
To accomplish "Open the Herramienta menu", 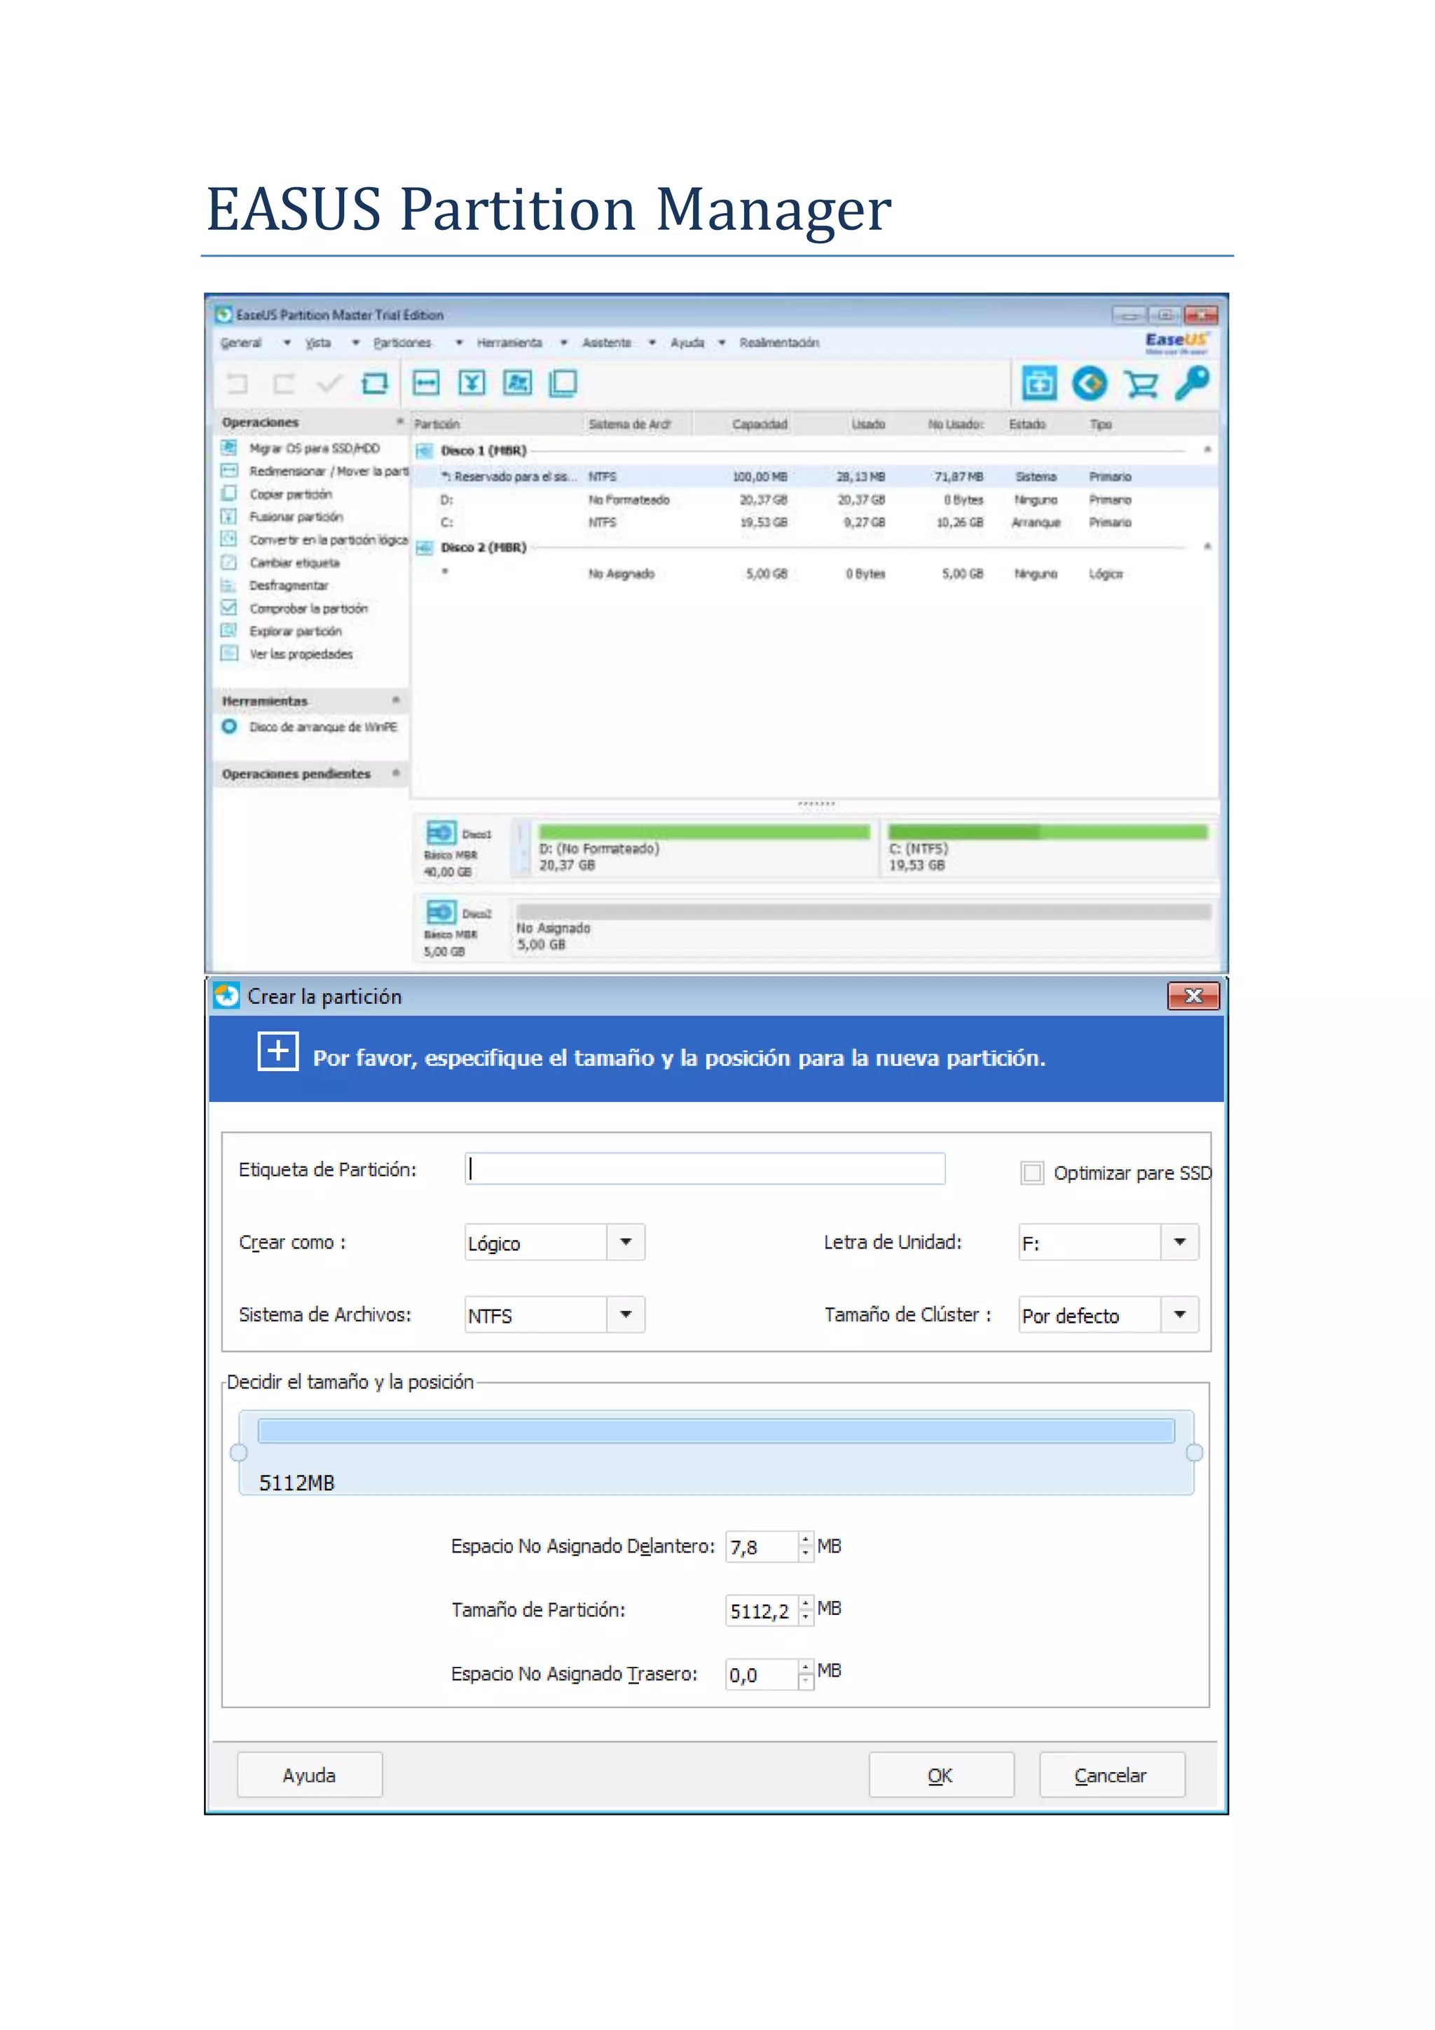I will [x=509, y=343].
